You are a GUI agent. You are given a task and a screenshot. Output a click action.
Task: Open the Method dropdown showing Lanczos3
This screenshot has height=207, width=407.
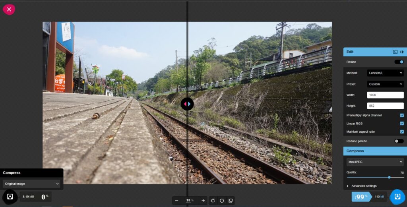(385, 73)
